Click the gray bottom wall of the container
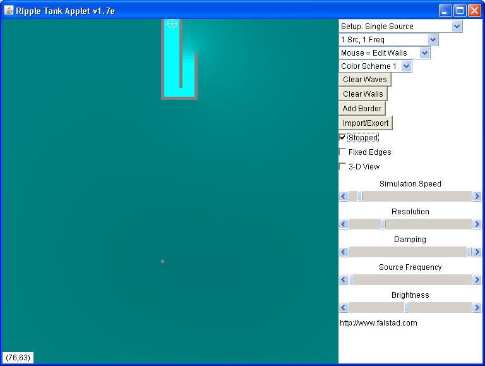The width and height of the screenshot is (485, 366). tap(179, 98)
